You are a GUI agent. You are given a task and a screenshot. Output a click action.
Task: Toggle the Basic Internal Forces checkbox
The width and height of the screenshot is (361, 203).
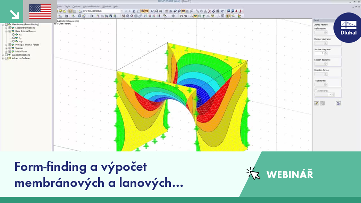(x=10, y=31)
